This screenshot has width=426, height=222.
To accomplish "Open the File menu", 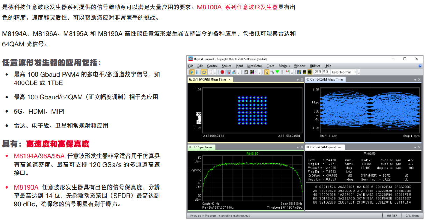I will coord(190,66).
